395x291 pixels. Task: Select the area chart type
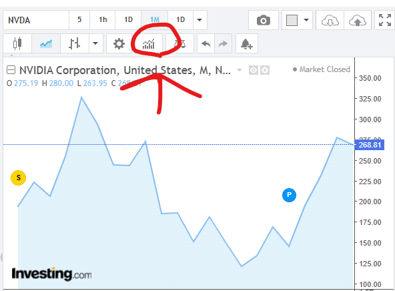pos(46,43)
